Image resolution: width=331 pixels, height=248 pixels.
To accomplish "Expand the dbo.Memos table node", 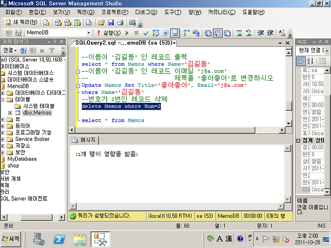I will coord(10,113).
